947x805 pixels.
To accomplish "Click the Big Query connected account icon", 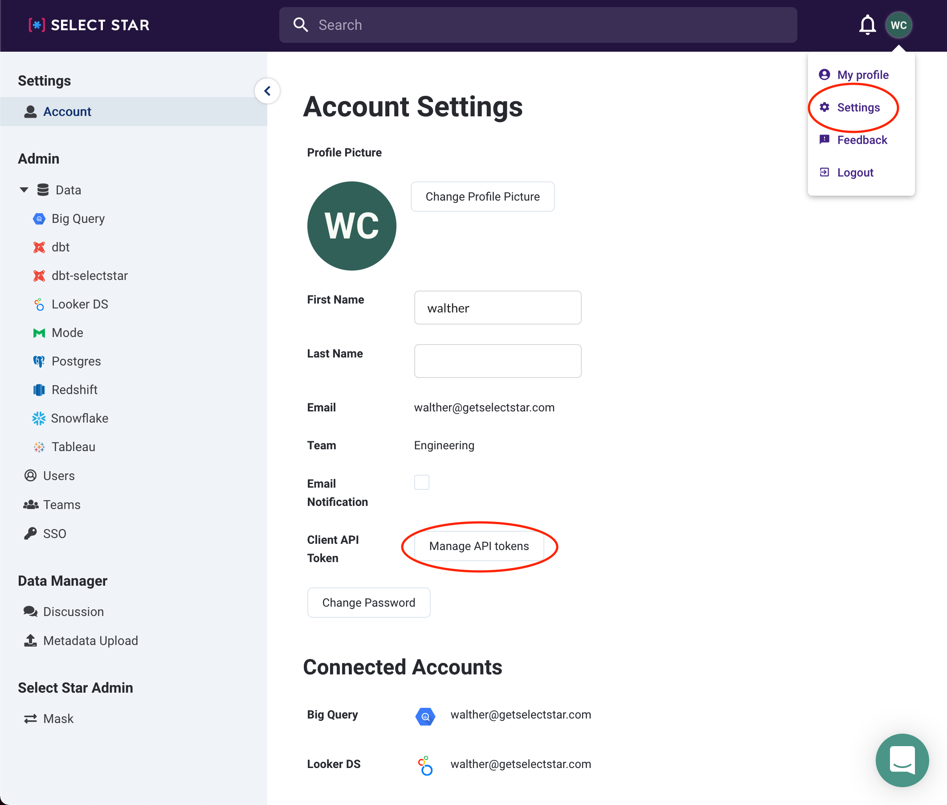I will pyautogui.click(x=425, y=716).
